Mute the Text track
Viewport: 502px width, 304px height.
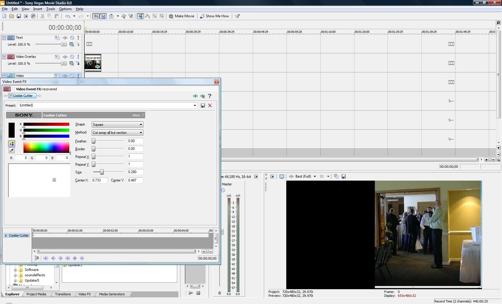[72, 38]
